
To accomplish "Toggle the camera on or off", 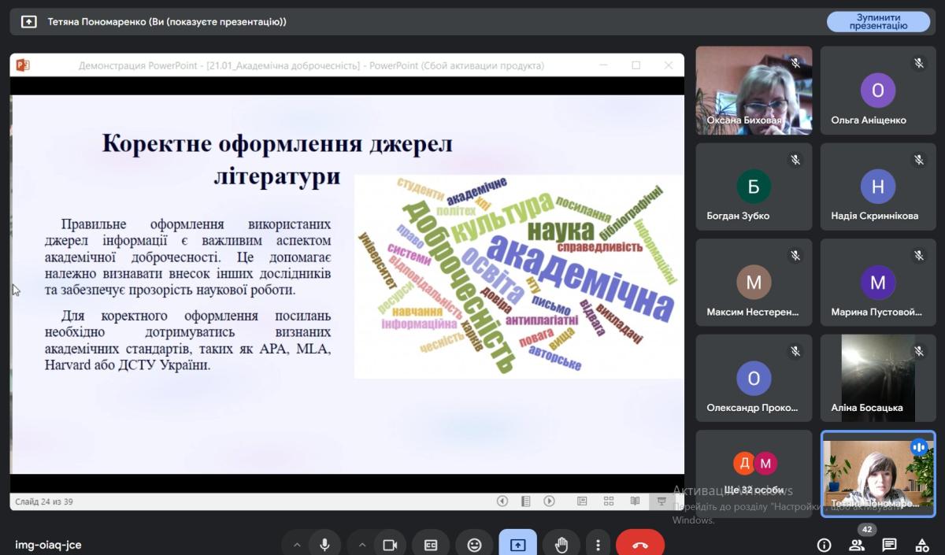I will point(389,544).
